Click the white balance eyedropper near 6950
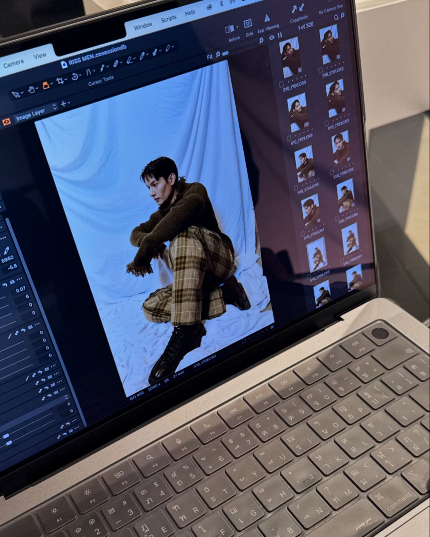 coord(6,250)
